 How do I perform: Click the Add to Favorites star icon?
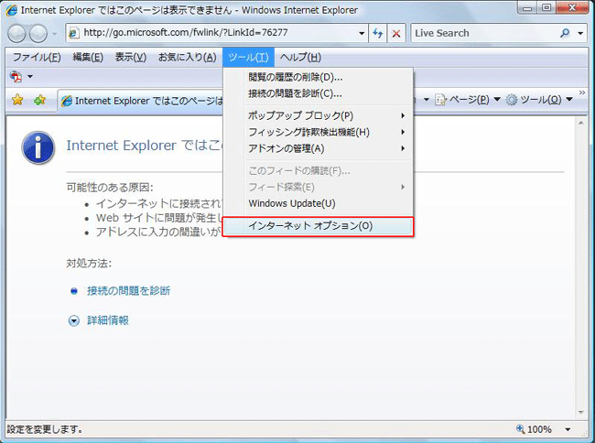pyautogui.click(x=39, y=100)
